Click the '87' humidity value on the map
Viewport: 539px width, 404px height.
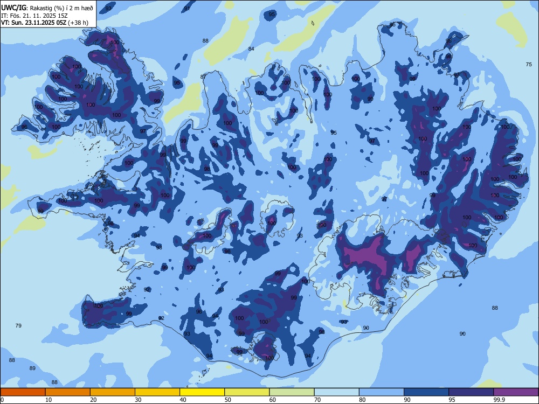tap(203, 76)
